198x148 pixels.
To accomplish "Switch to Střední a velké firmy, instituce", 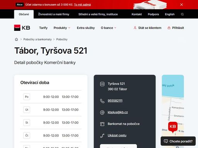I will [x=98, y=14].
